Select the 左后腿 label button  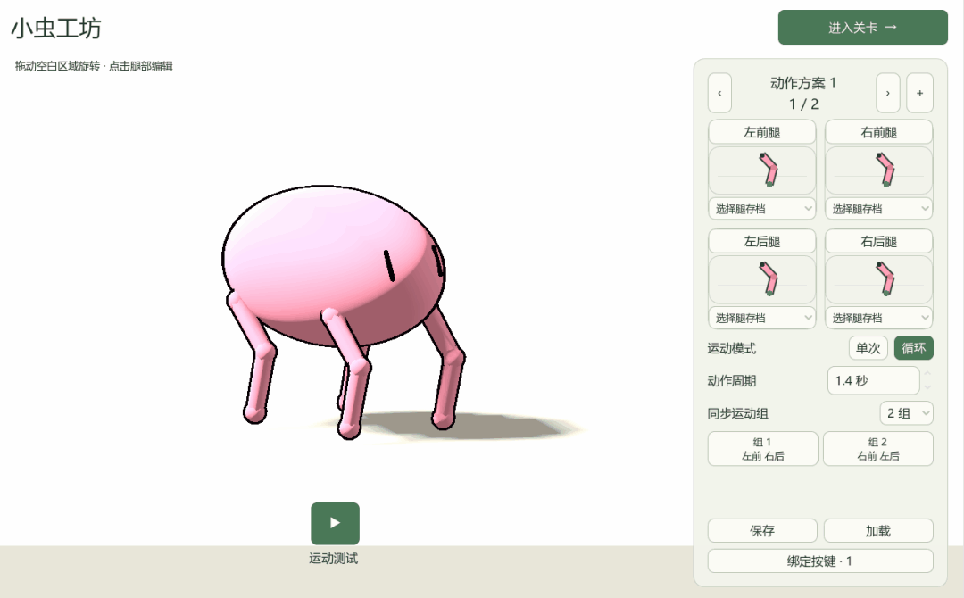coord(762,242)
